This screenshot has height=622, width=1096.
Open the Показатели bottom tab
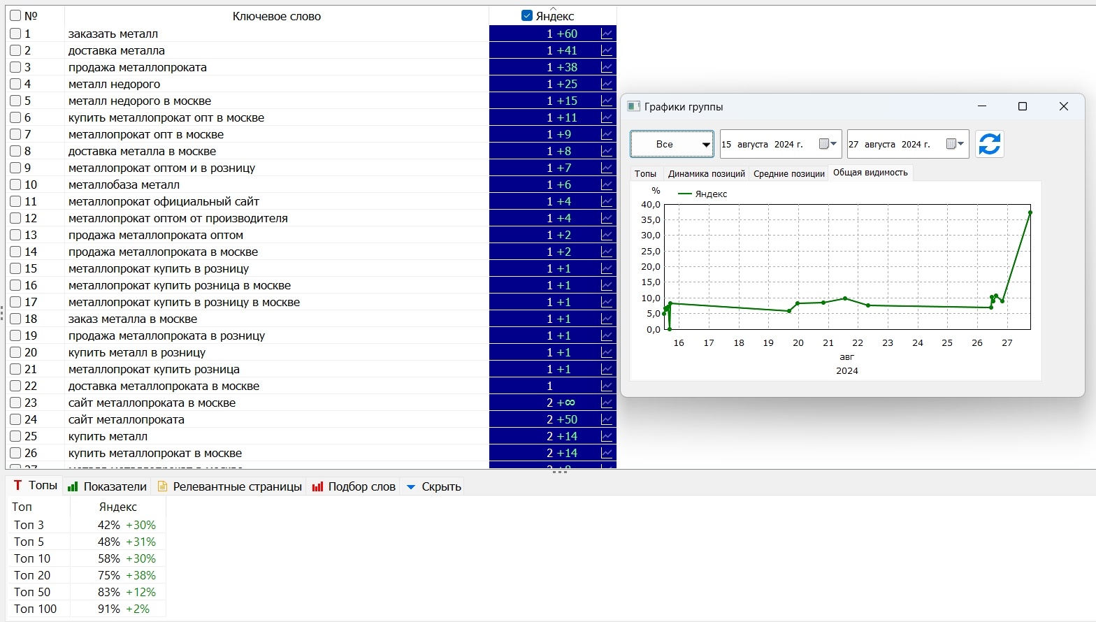[107, 486]
